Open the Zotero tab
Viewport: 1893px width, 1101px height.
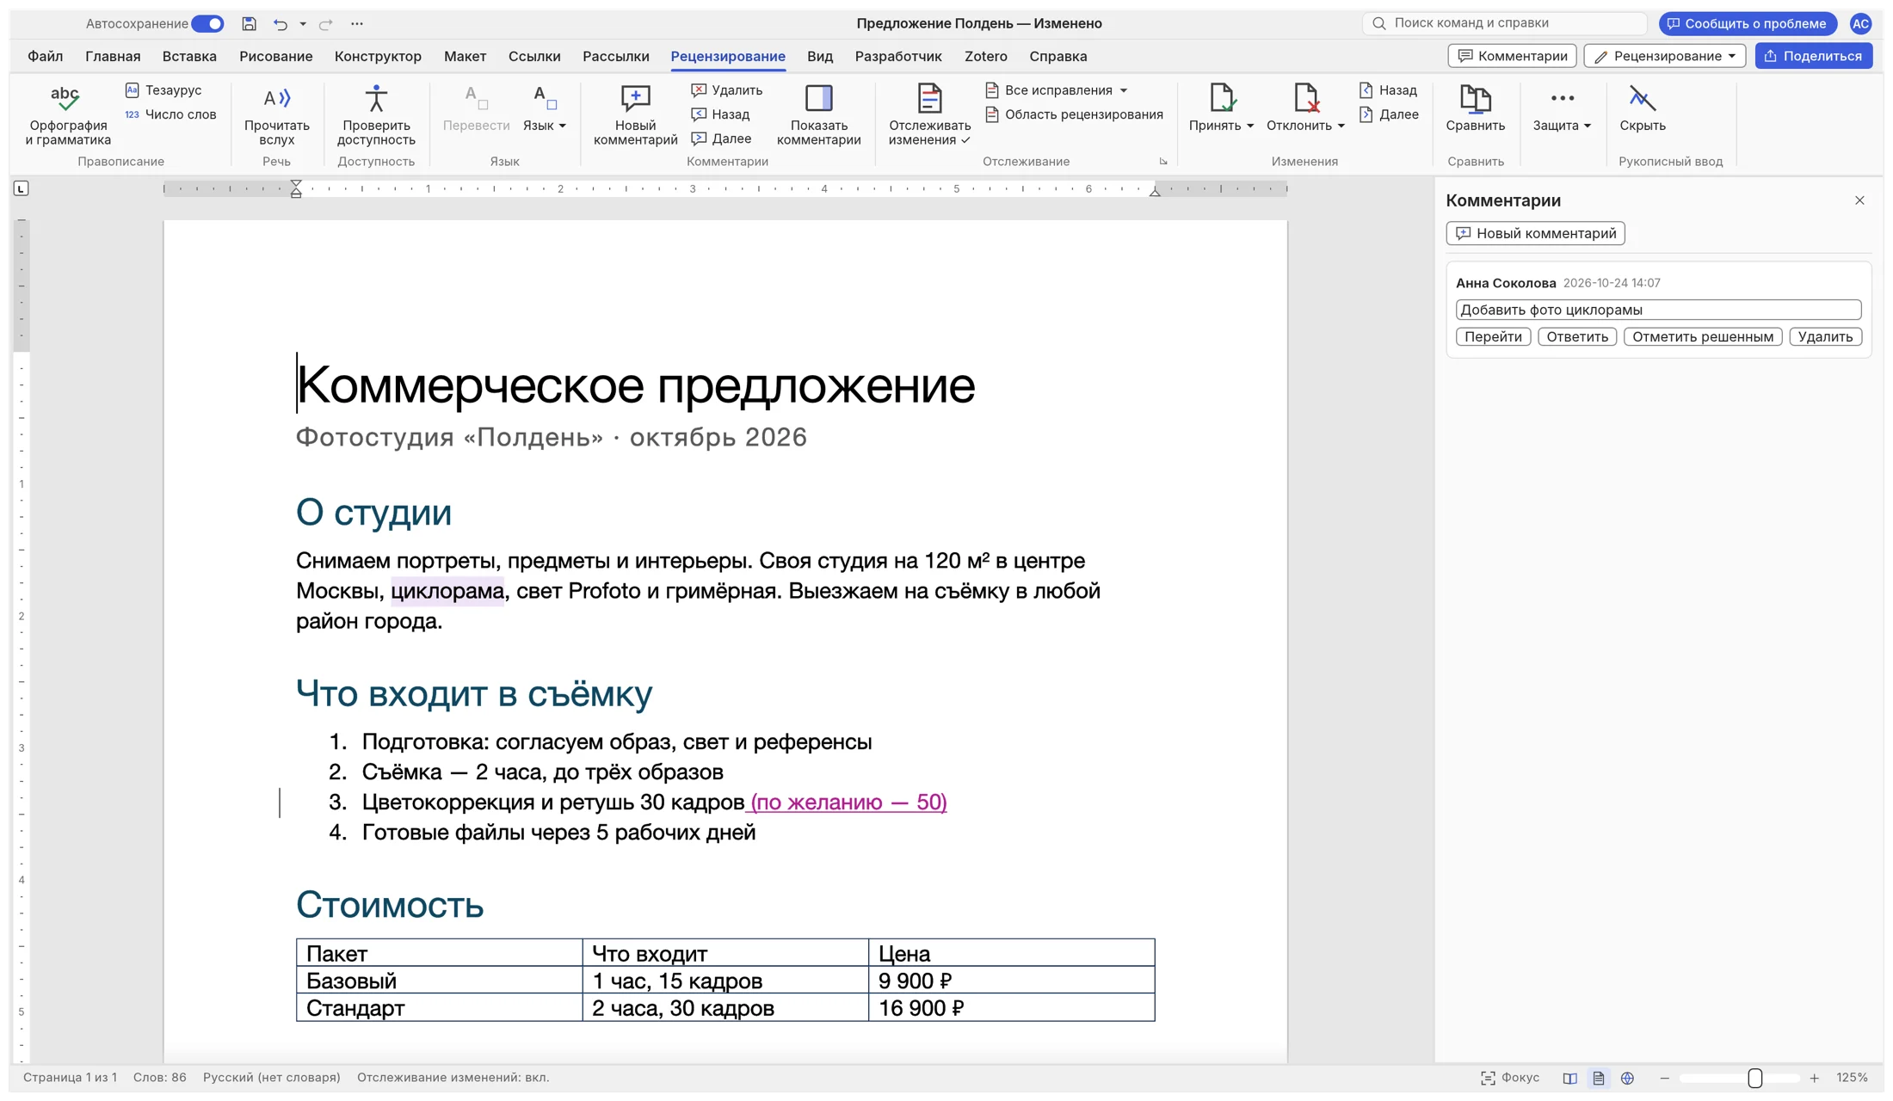[x=985, y=56]
